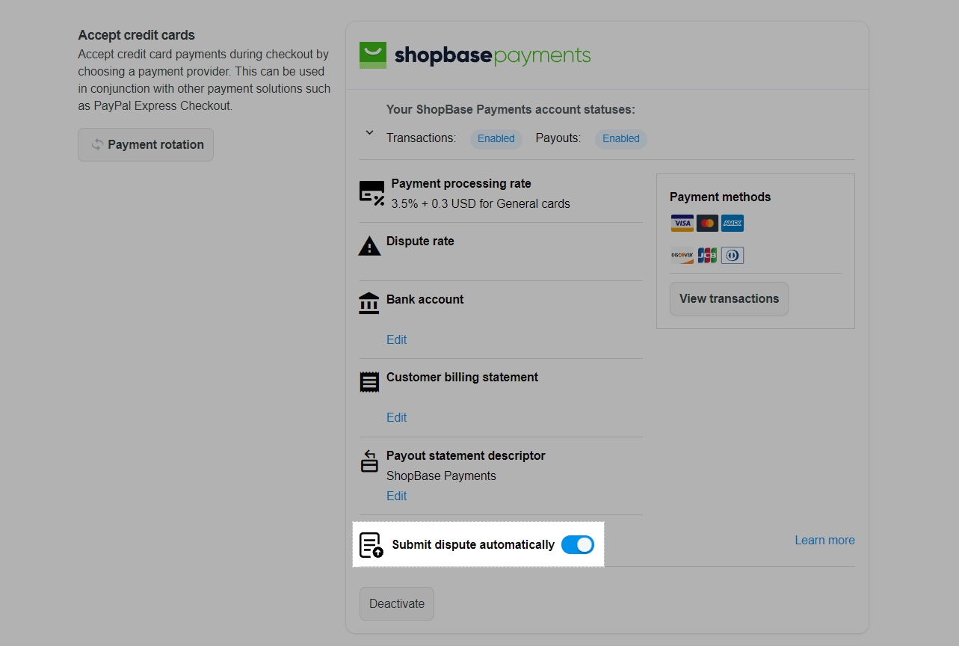The height and width of the screenshot is (646, 959).
Task: Click the Mastercard payment icon
Action: [707, 223]
